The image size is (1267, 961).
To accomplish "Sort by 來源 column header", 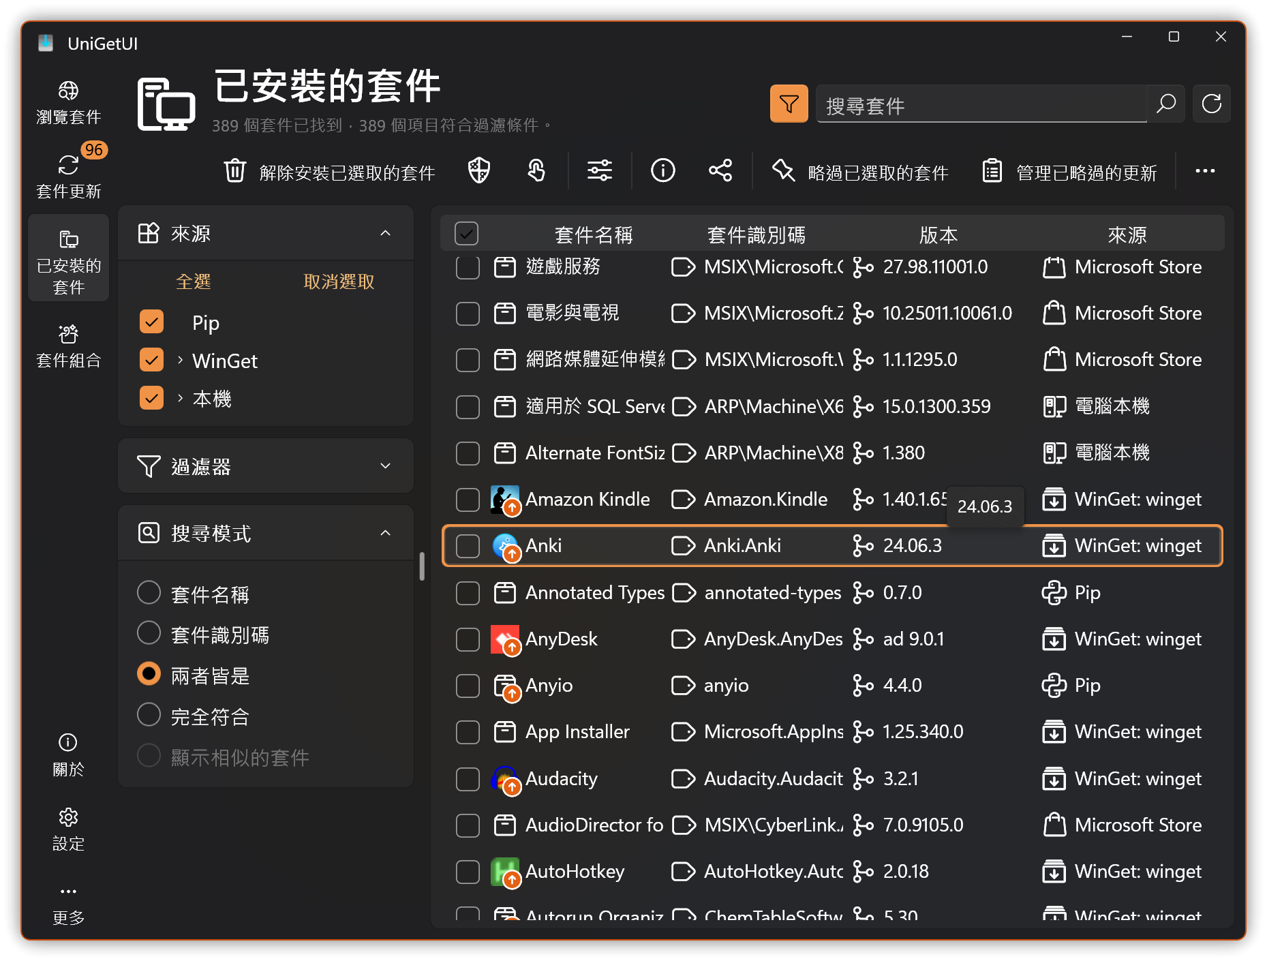I will [1127, 235].
